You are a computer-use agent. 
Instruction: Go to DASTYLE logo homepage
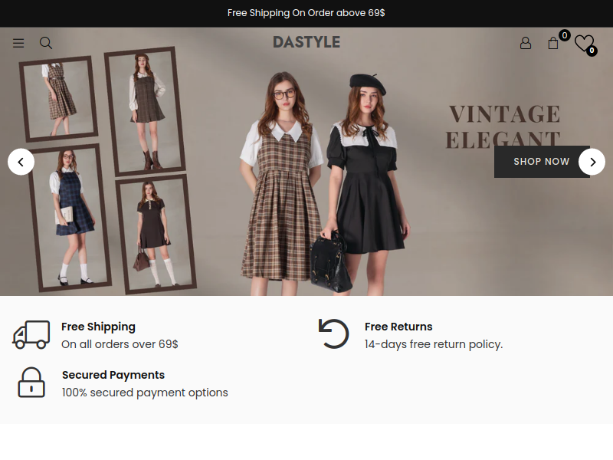(306, 42)
